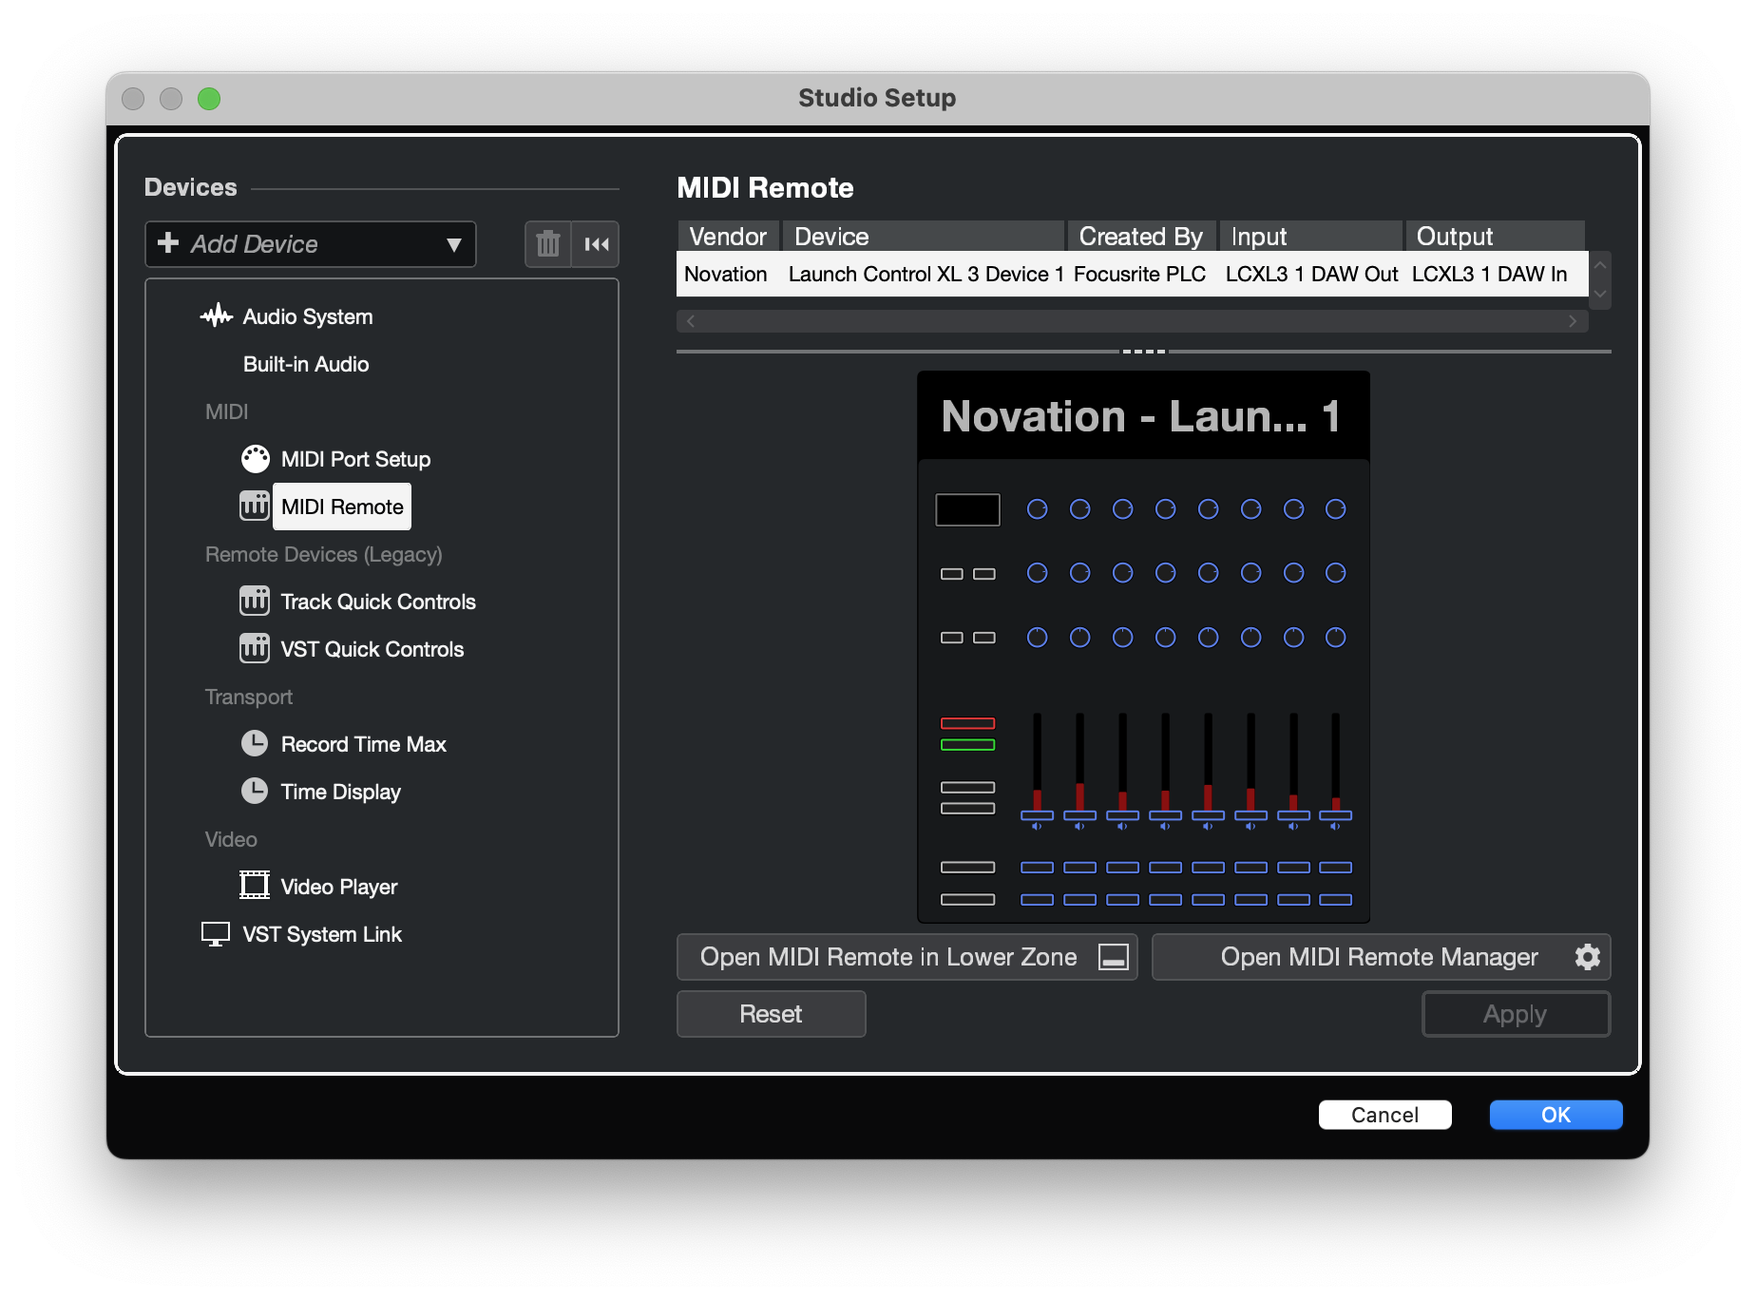Click the first knob in the top row
1756x1300 pixels.
pos(1037,509)
